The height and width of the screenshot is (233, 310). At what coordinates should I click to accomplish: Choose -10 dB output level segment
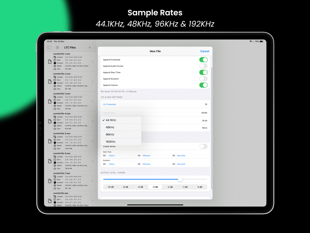pos(111,187)
